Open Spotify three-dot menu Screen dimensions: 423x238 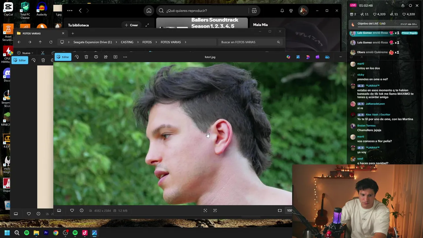pos(70,11)
